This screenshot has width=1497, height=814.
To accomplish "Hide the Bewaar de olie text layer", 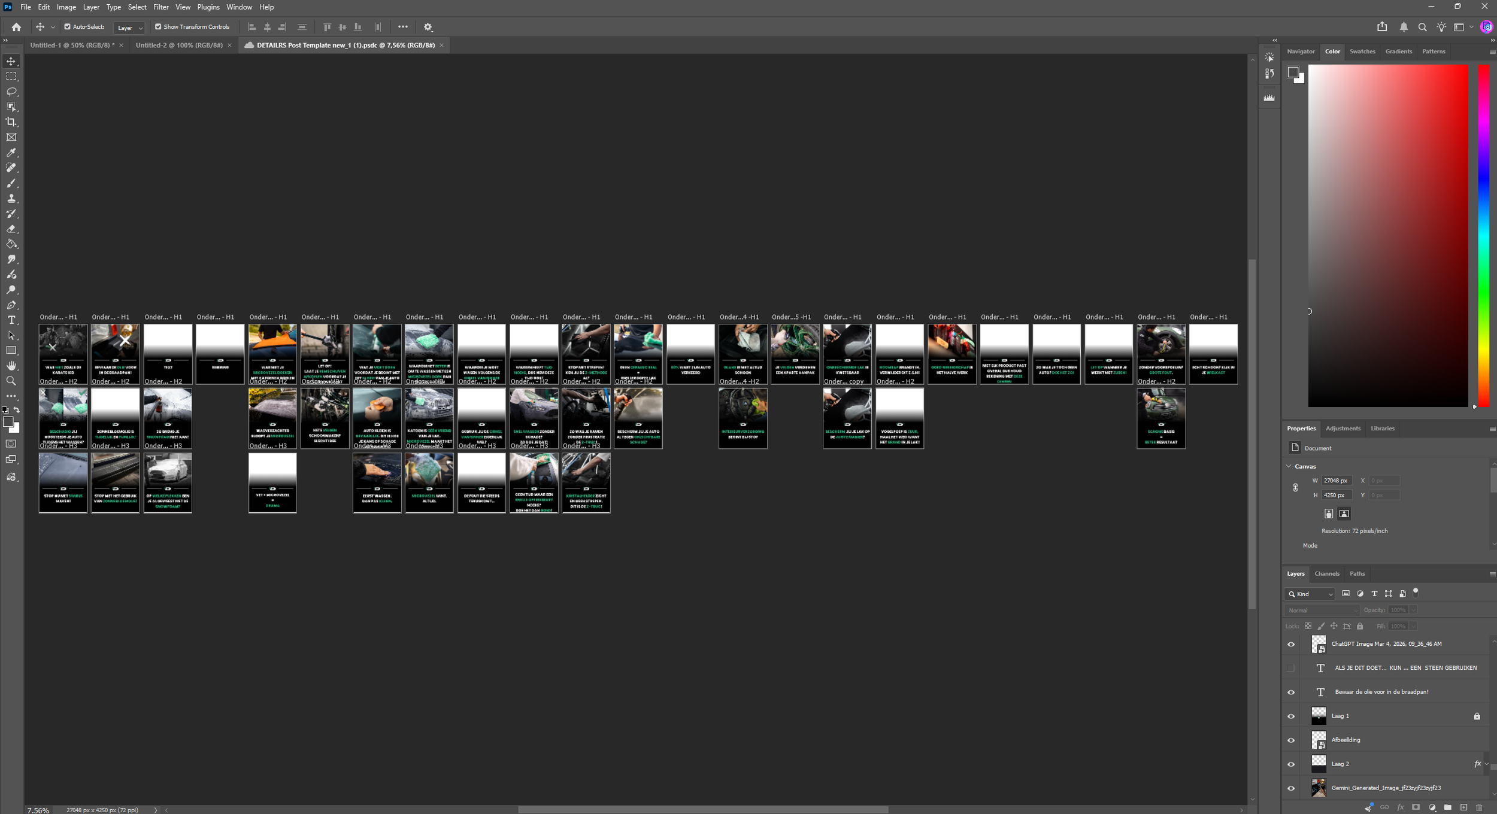I will click(1291, 692).
